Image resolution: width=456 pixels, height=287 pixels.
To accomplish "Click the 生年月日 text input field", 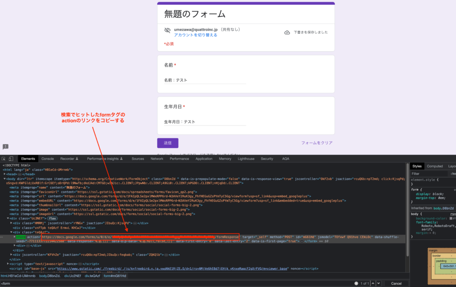I will click(205, 122).
